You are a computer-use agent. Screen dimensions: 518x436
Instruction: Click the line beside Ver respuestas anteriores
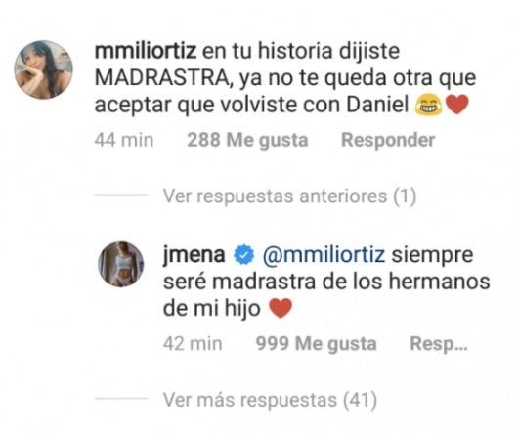(120, 195)
